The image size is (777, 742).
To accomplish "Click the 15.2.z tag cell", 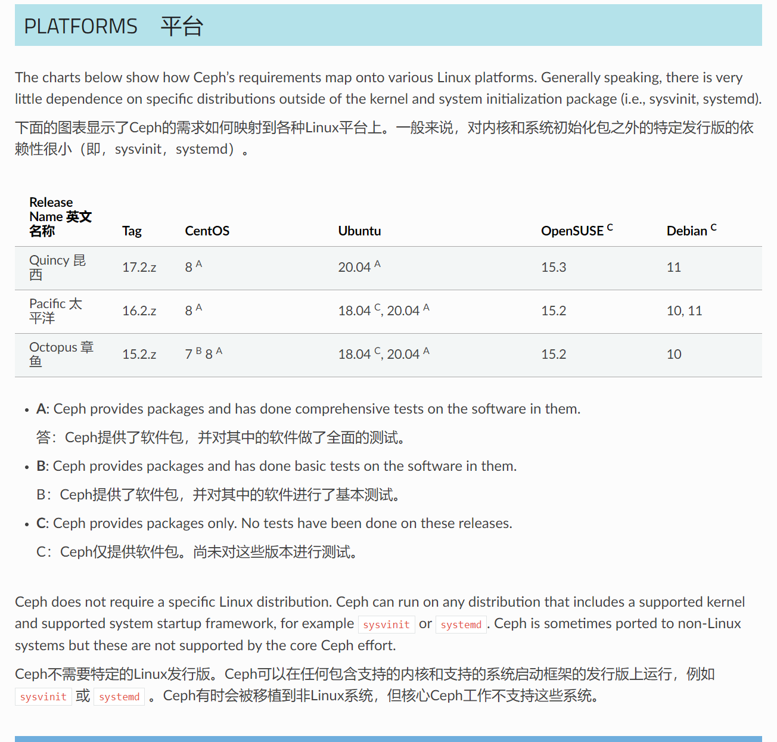I will (139, 355).
